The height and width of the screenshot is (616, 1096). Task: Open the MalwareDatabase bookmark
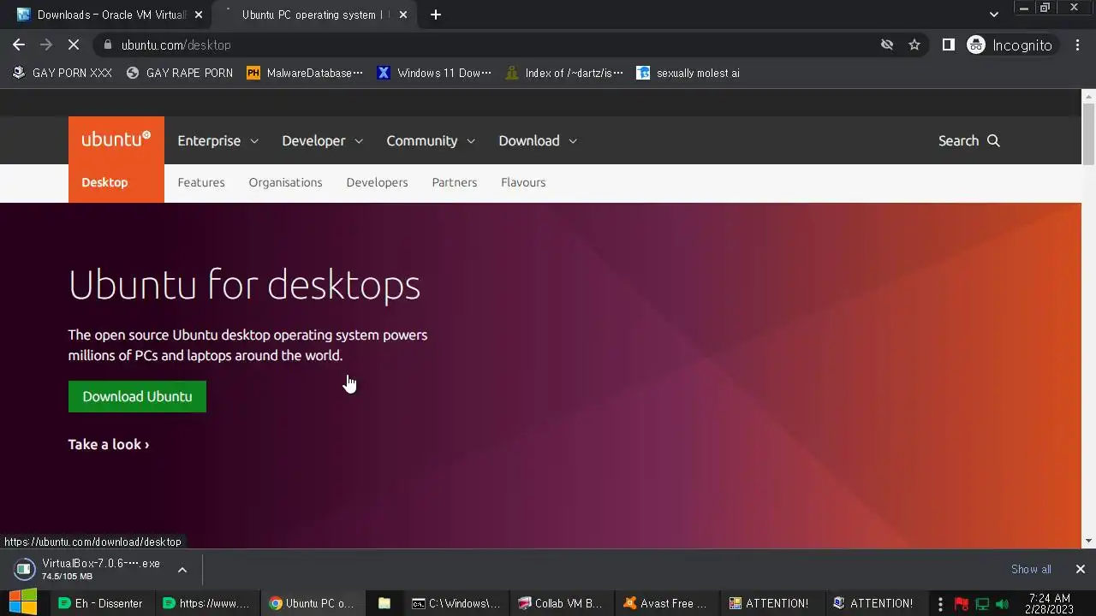305,73
